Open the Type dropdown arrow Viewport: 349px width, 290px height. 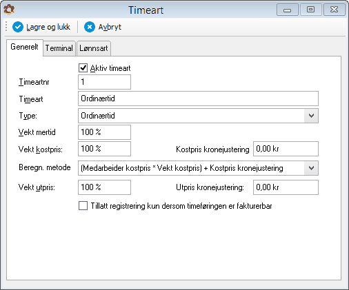pos(311,116)
